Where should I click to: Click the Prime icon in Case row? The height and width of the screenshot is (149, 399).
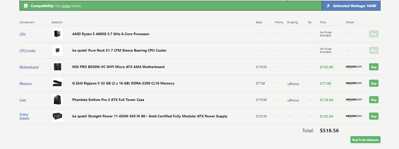point(293,100)
